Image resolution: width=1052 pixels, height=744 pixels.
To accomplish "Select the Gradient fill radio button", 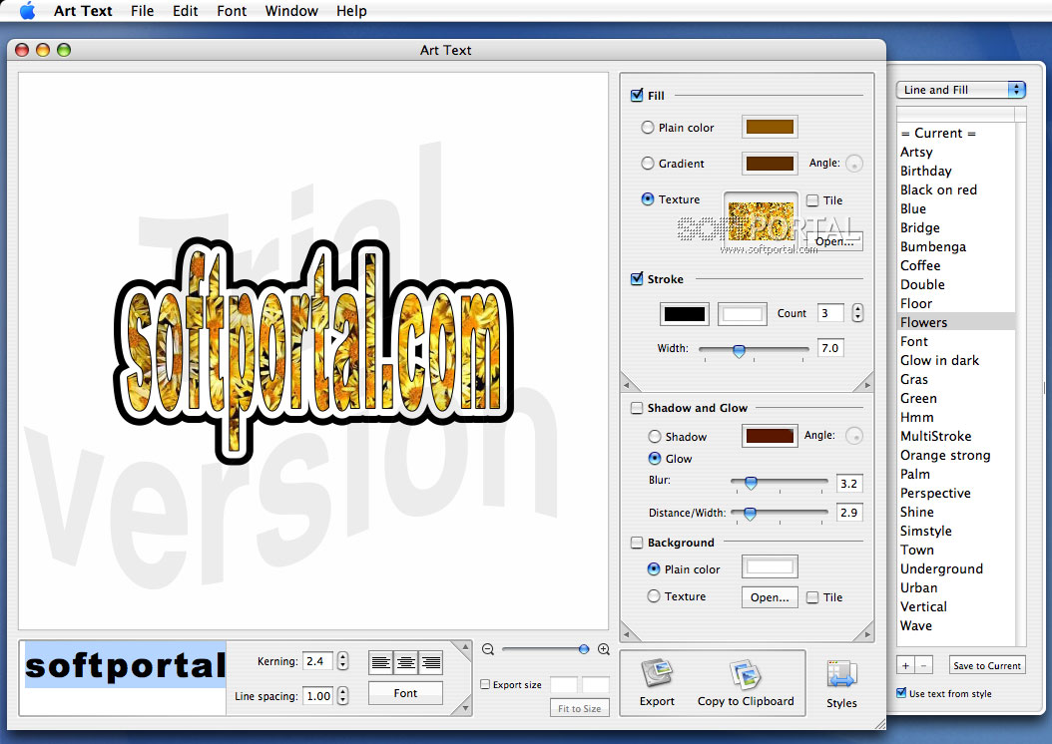I will [648, 163].
